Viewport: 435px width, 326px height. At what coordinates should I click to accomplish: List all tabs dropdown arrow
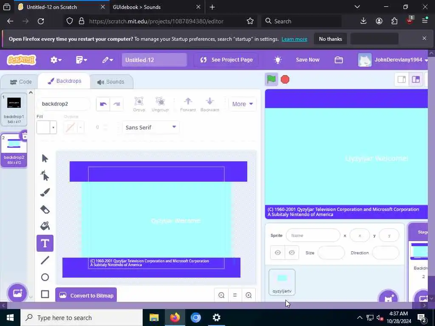click(357, 7)
